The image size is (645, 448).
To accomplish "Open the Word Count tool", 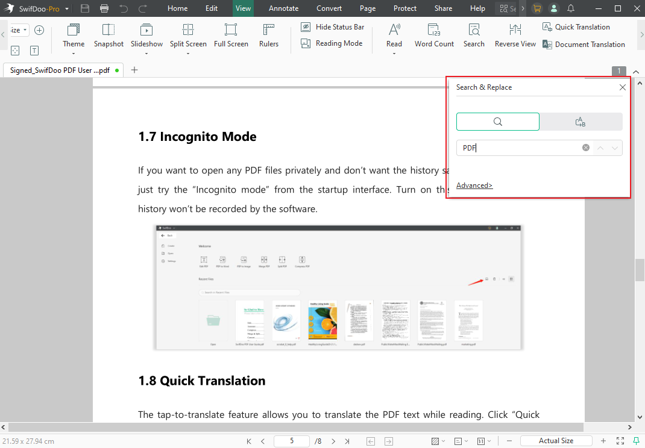I will coord(434,30).
